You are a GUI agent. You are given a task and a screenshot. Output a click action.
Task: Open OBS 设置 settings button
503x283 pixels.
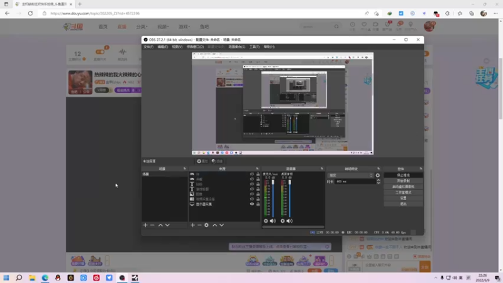(403, 198)
